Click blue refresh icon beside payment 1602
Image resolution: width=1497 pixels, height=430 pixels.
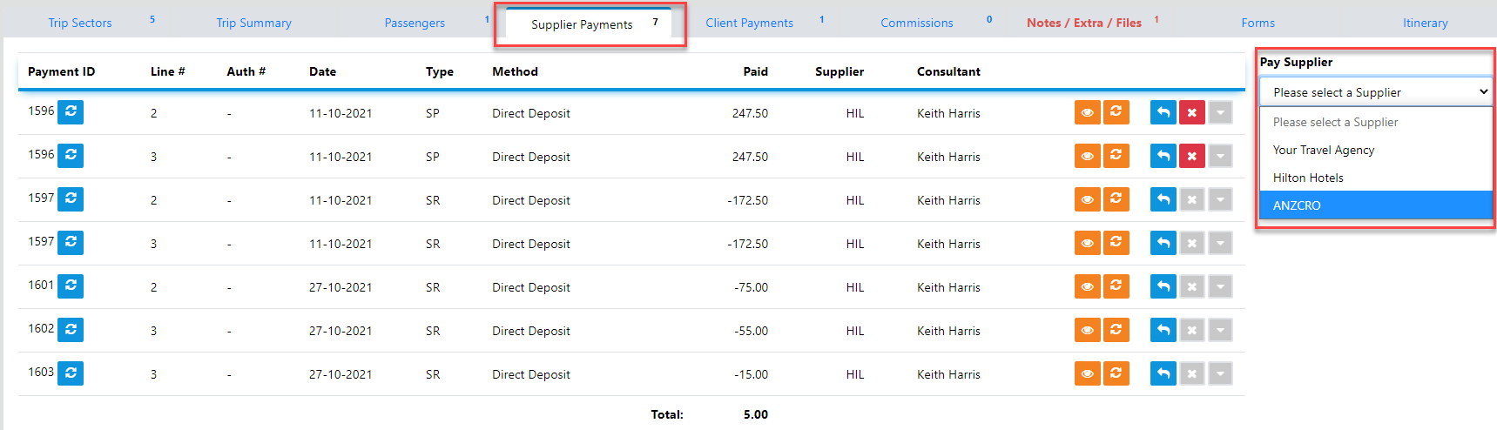[71, 329]
